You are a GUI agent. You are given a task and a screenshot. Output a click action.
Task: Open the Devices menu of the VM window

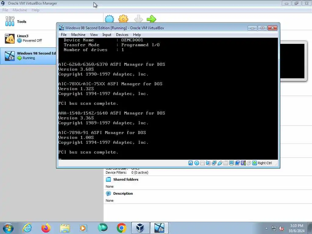[x=122, y=35]
